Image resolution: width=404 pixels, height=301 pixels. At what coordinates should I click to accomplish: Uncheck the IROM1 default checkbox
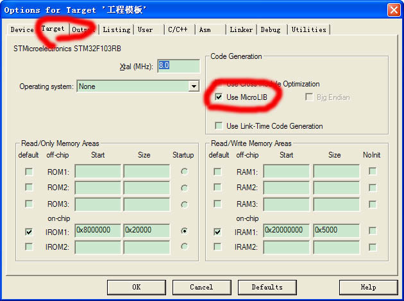(x=29, y=231)
